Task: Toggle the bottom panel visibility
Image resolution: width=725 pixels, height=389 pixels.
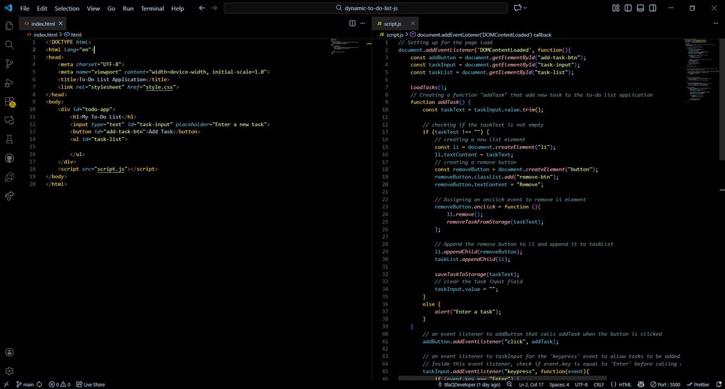Action: pos(642,8)
